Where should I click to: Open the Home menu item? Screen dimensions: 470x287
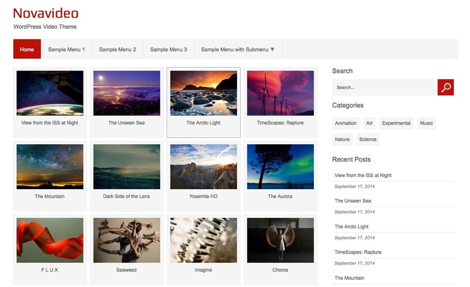pyautogui.click(x=27, y=49)
